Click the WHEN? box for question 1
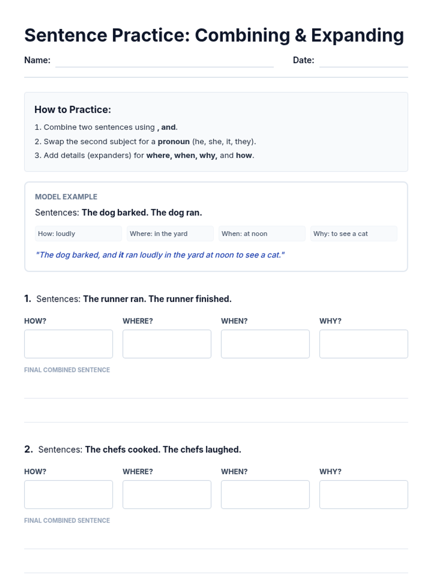This screenshot has width=432, height=576. tap(265, 344)
